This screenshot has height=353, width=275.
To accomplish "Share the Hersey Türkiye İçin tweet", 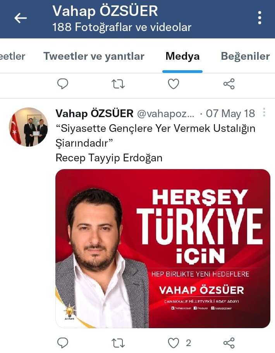I will click(x=229, y=343).
